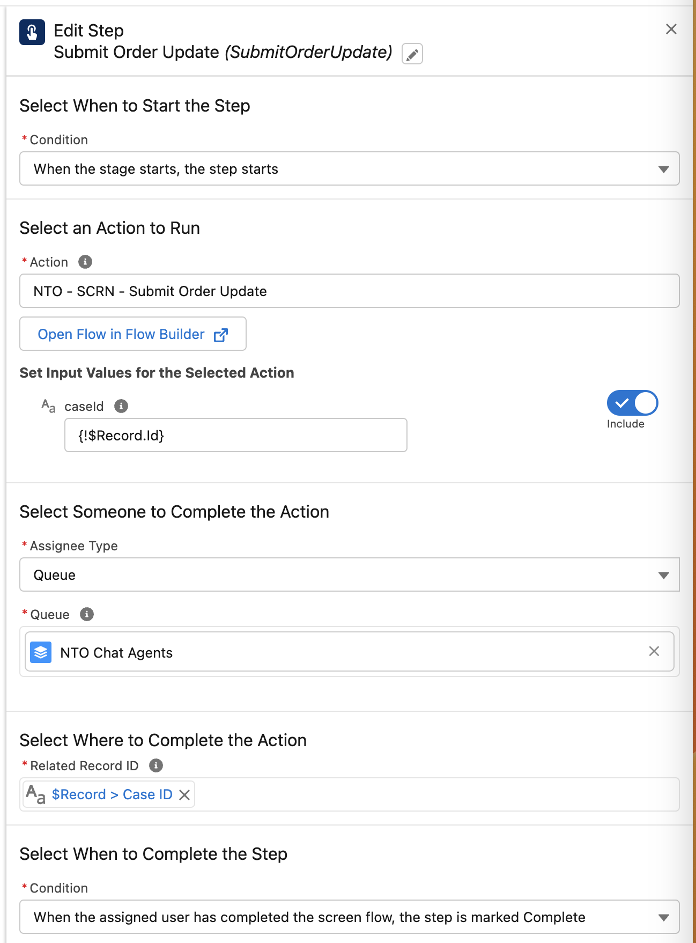The image size is (696, 943).
Task: Click the Action input NTO - SCRN field
Action: 350,291
